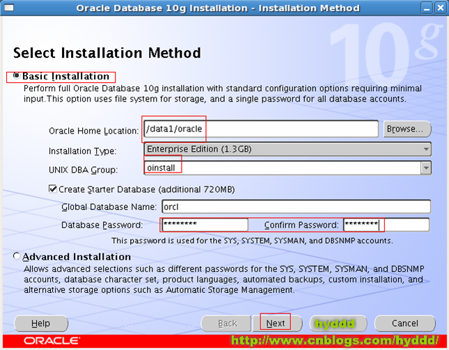The image size is (449, 350).
Task: Click the 'Select Installation Method' heading
Action: point(107,53)
